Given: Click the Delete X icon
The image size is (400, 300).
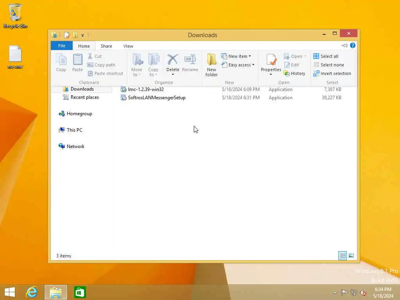Looking at the screenshot, I should (173, 60).
